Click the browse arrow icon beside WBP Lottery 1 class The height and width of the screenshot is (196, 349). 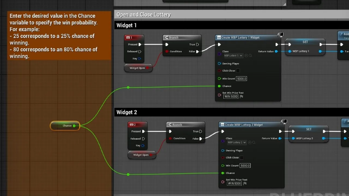coord(246,56)
